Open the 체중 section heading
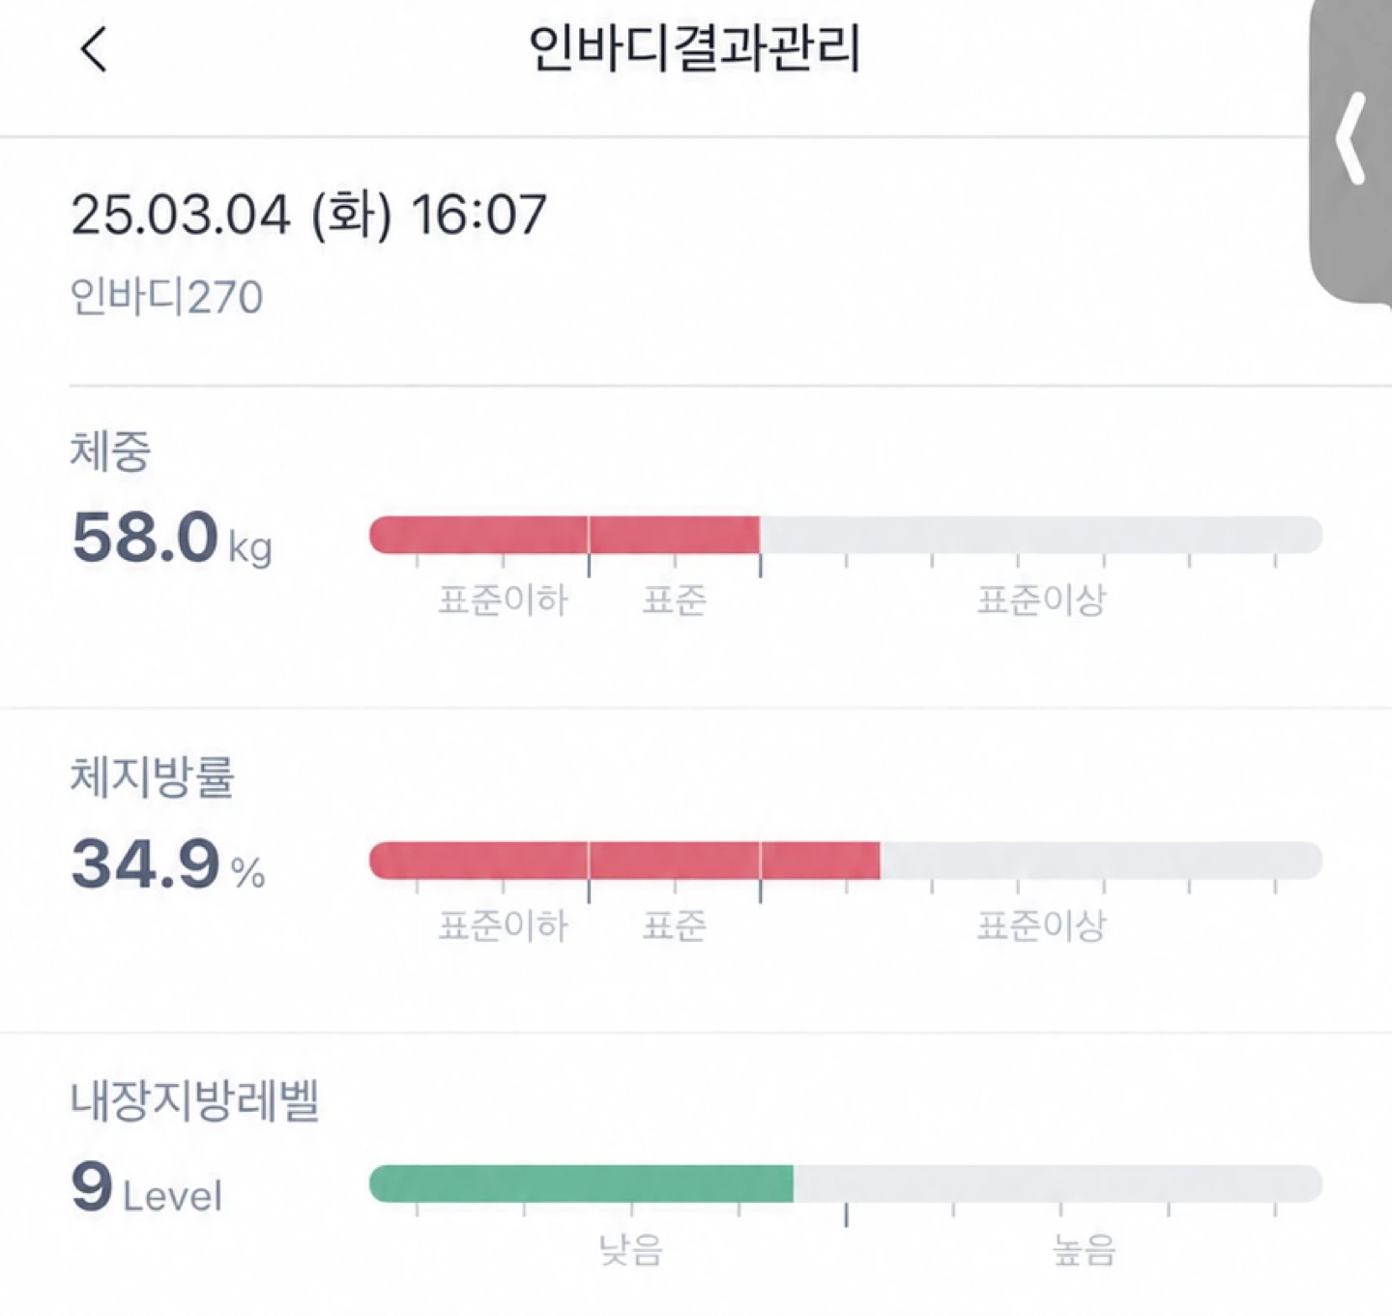 [x=110, y=452]
